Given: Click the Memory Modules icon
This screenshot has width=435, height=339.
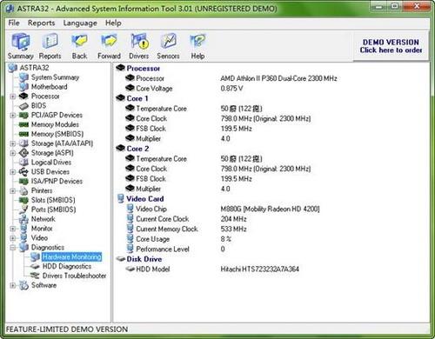Looking at the screenshot, I should pos(23,124).
